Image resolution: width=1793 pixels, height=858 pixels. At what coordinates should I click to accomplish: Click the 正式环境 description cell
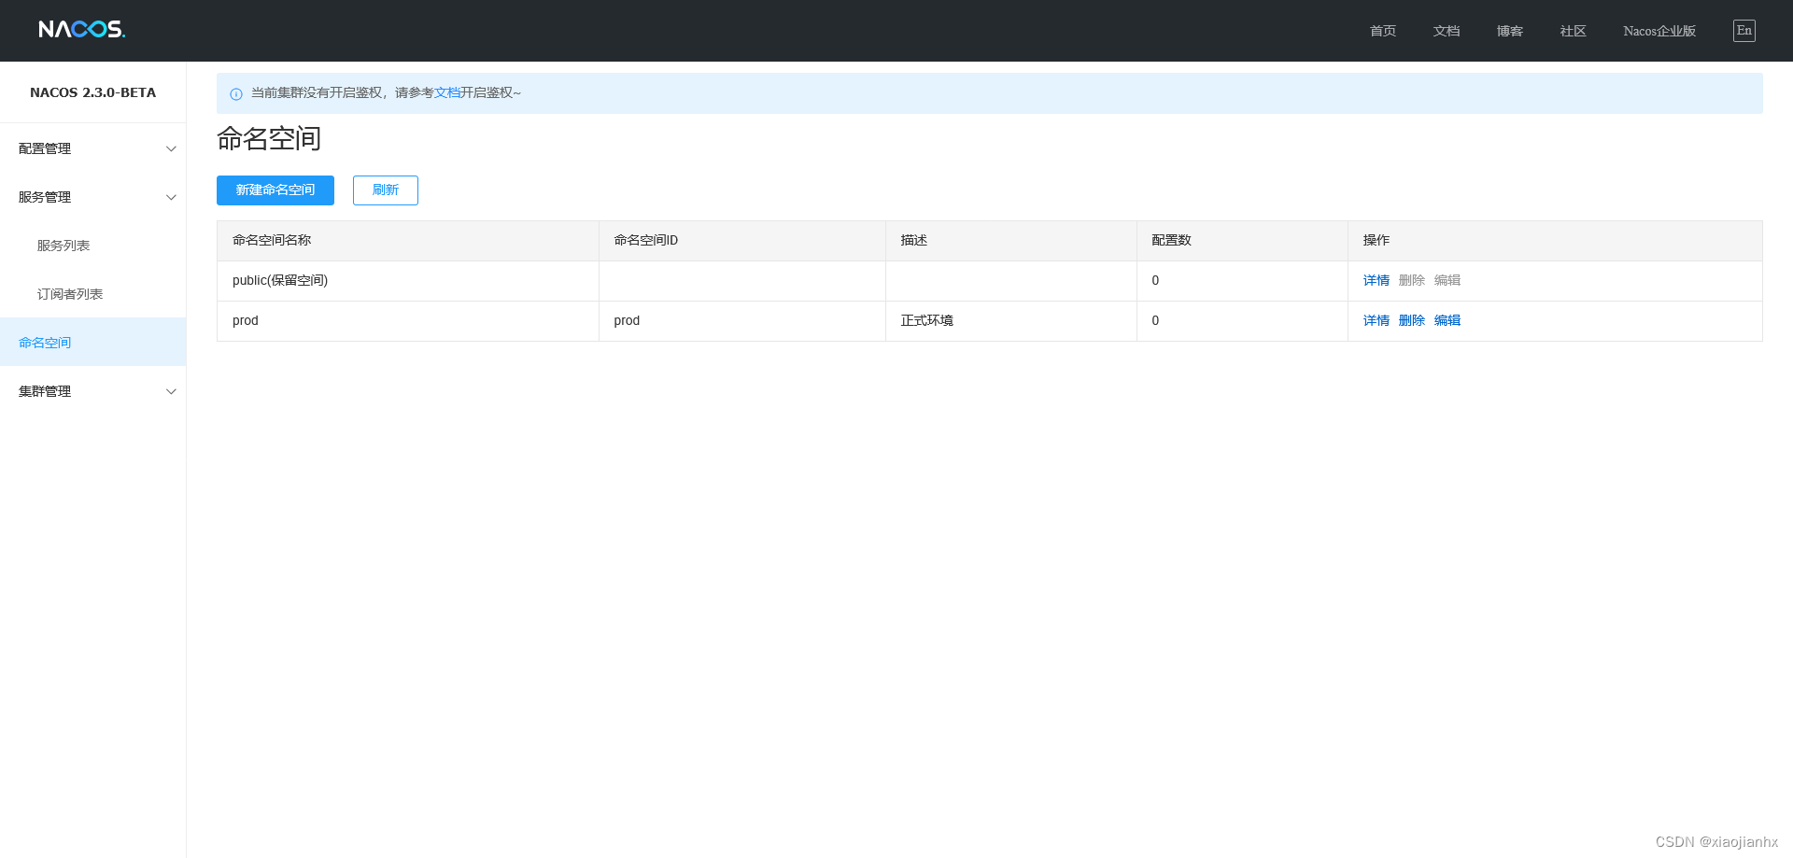coord(1011,321)
